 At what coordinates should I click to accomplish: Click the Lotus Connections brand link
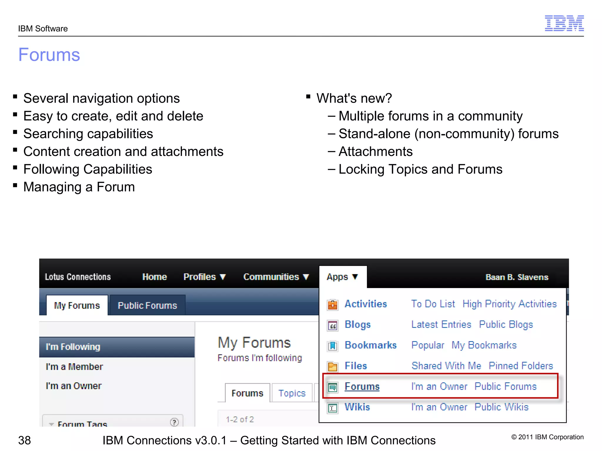point(78,277)
